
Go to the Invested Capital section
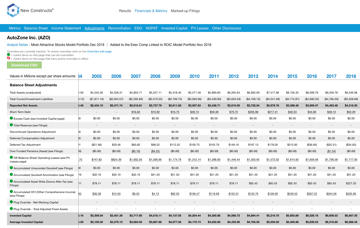[174, 28]
